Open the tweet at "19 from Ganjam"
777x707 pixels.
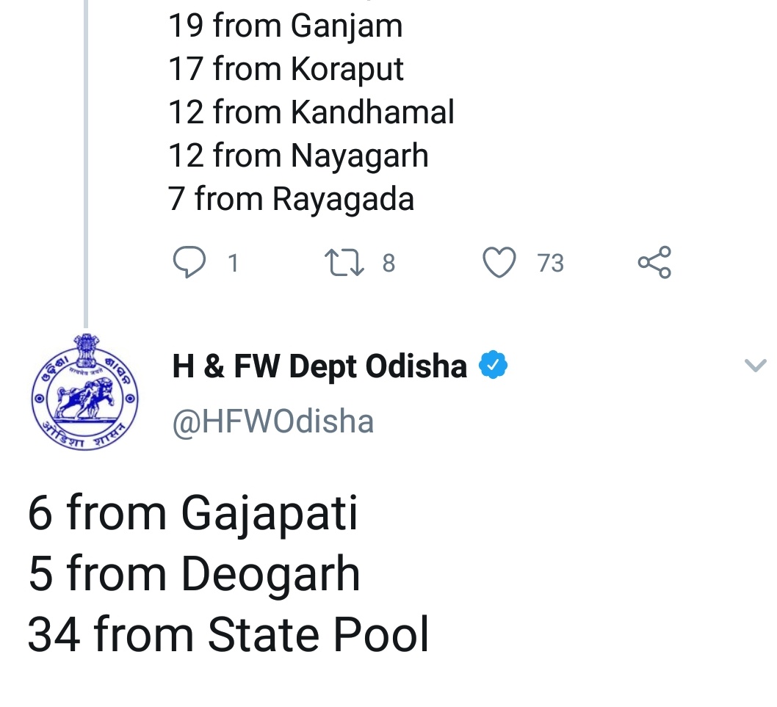tap(285, 26)
